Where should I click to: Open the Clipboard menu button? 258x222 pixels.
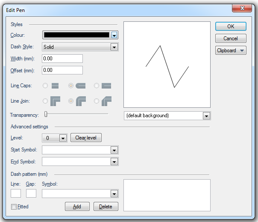click(x=231, y=50)
